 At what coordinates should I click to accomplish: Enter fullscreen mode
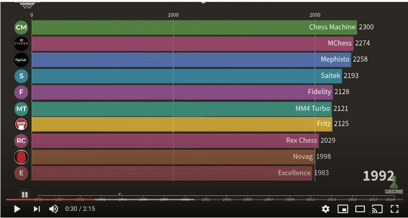coord(394,209)
